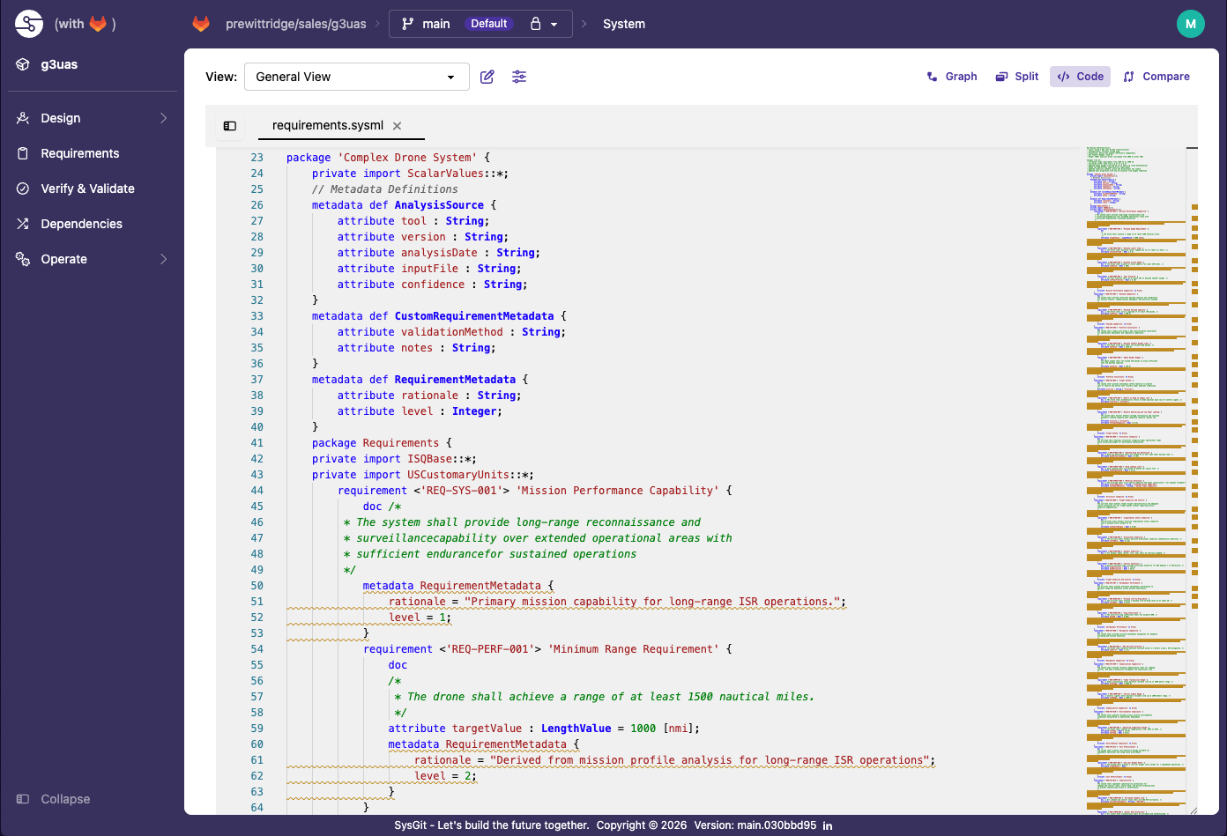Image resolution: width=1227 pixels, height=836 pixels.
Task: Click the Dependencies shuffle icon
Action: point(23,224)
